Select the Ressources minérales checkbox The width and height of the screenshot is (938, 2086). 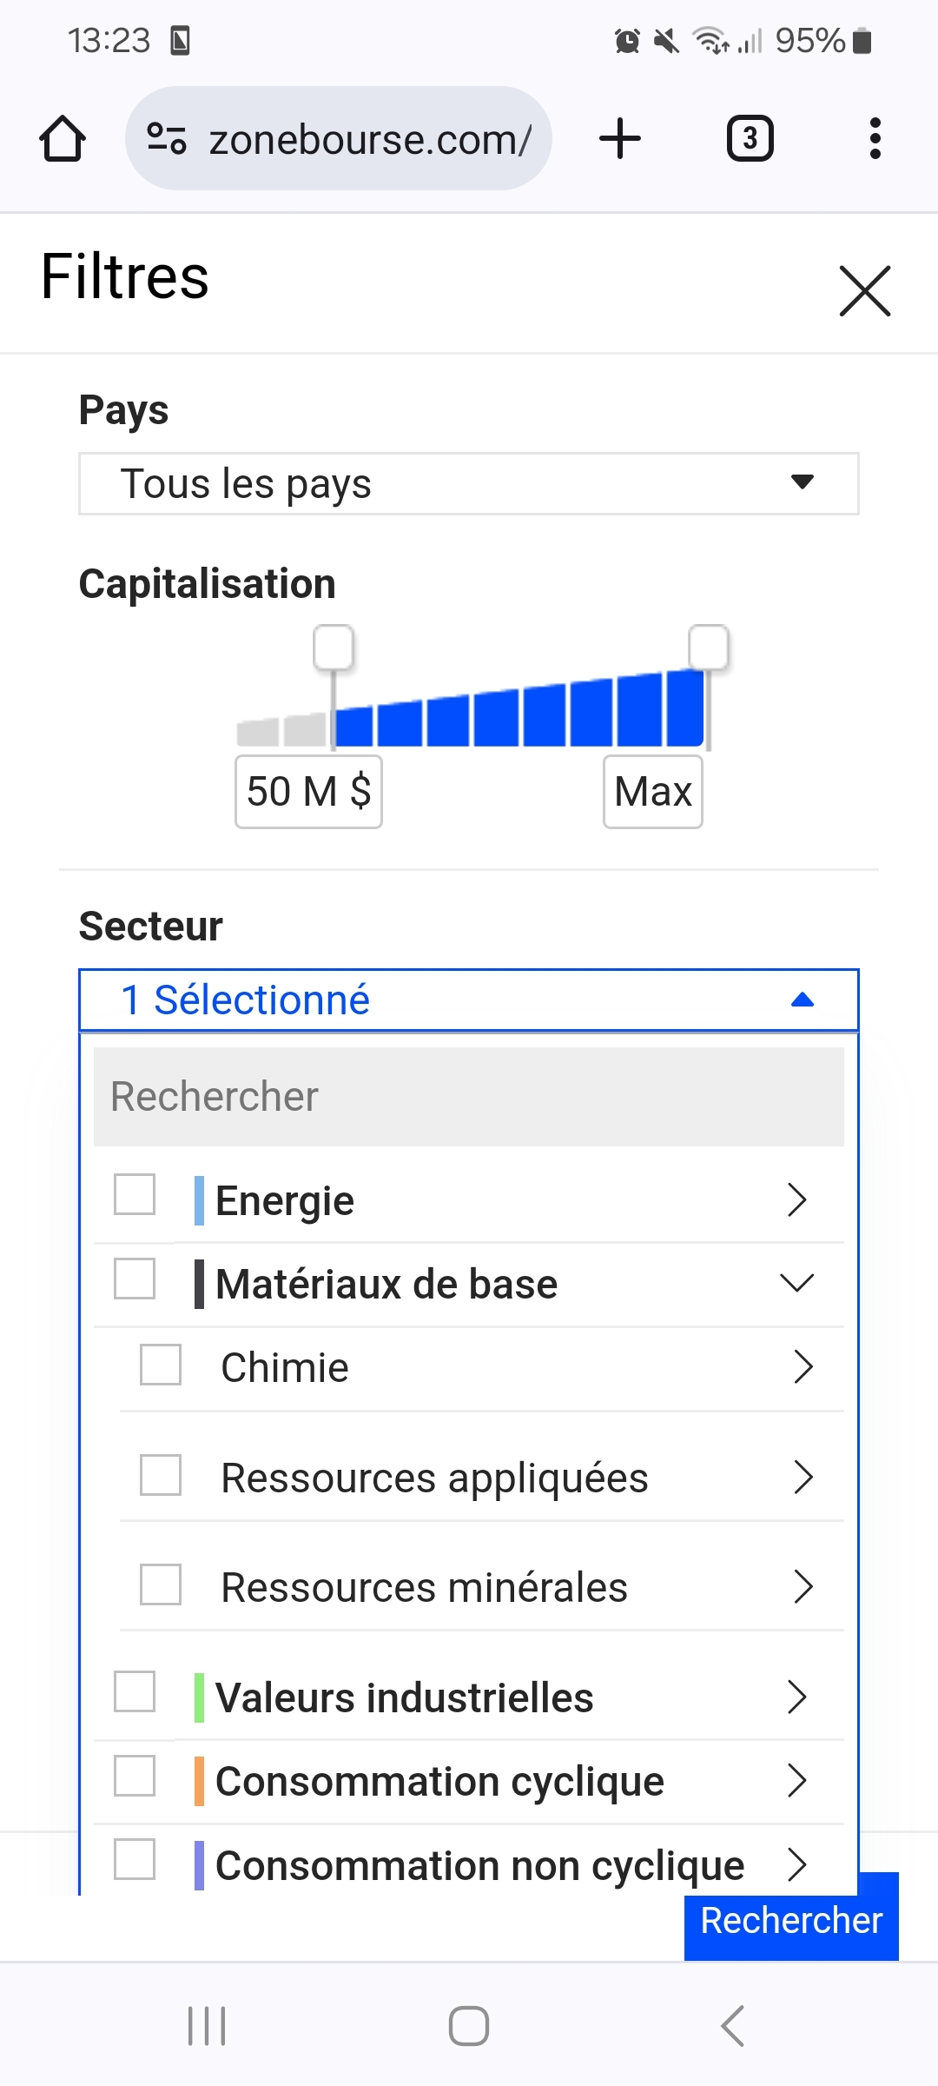tap(161, 1584)
